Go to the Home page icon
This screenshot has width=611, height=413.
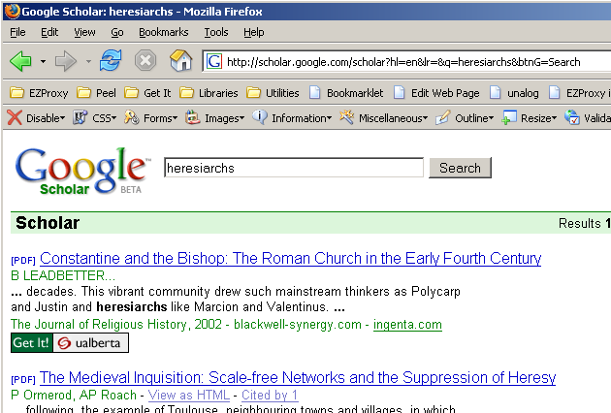180,62
